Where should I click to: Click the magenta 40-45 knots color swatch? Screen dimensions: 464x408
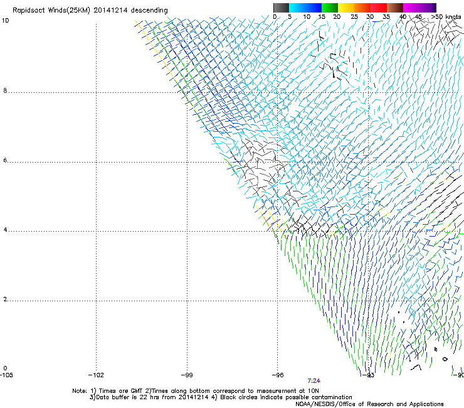tap(411, 8)
